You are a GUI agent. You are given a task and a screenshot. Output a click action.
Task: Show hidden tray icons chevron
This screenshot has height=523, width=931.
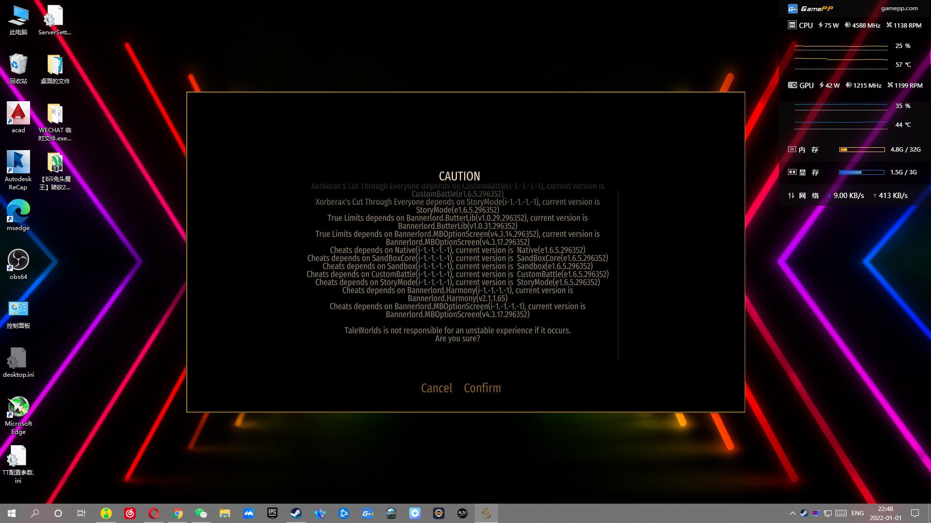coord(792,513)
